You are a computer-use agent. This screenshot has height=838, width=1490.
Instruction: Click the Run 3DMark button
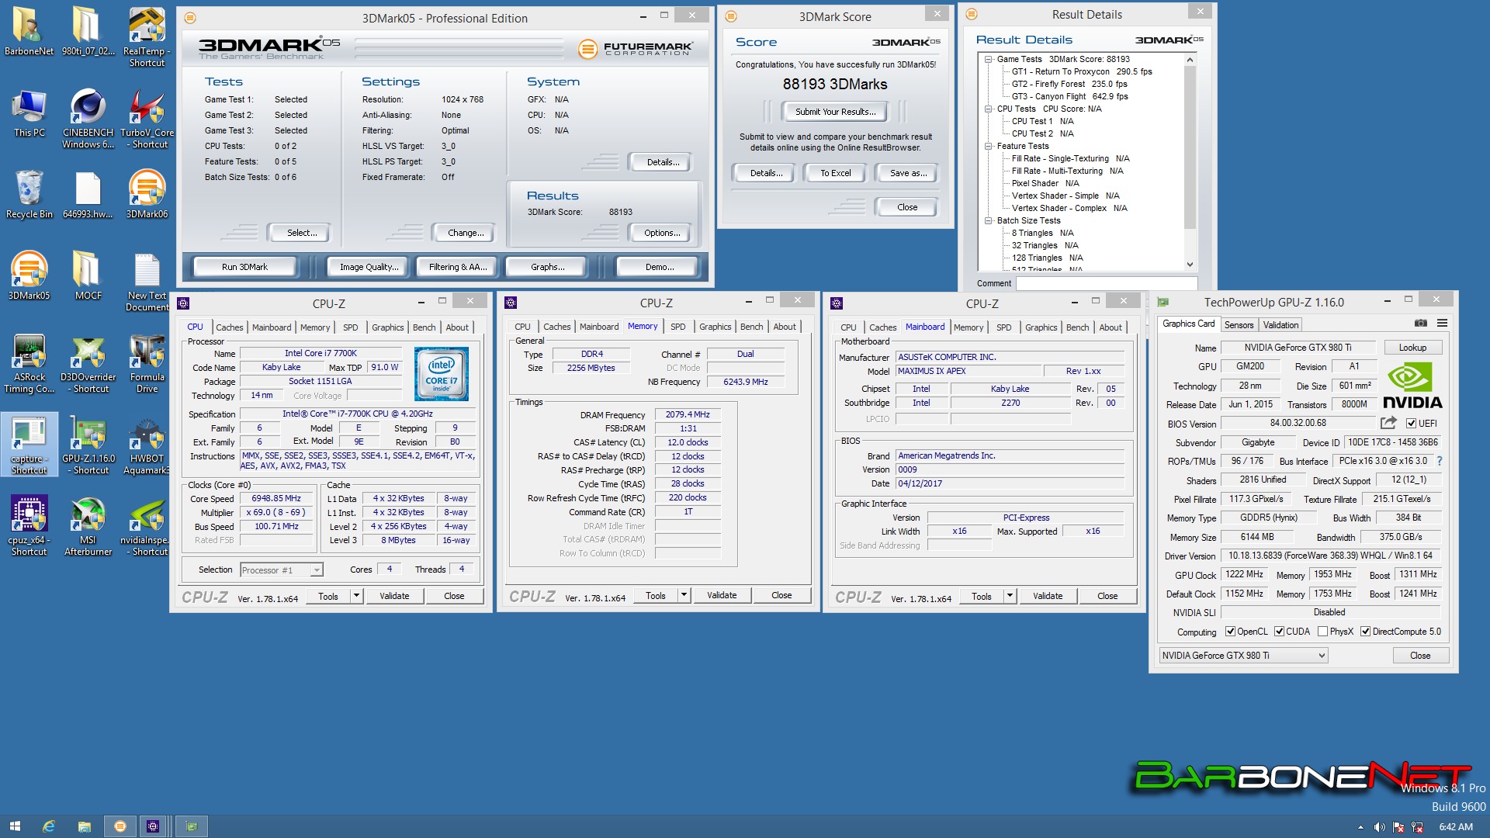click(244, 267)
